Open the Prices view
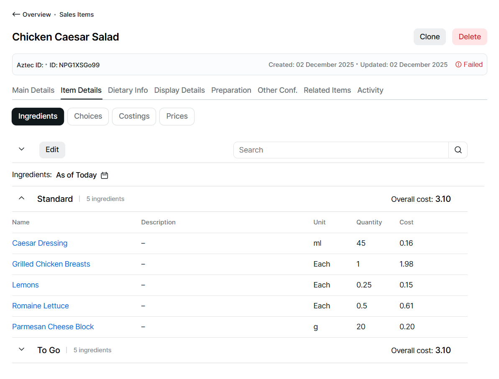Screen dimensions: 499x379 [177, 117]
